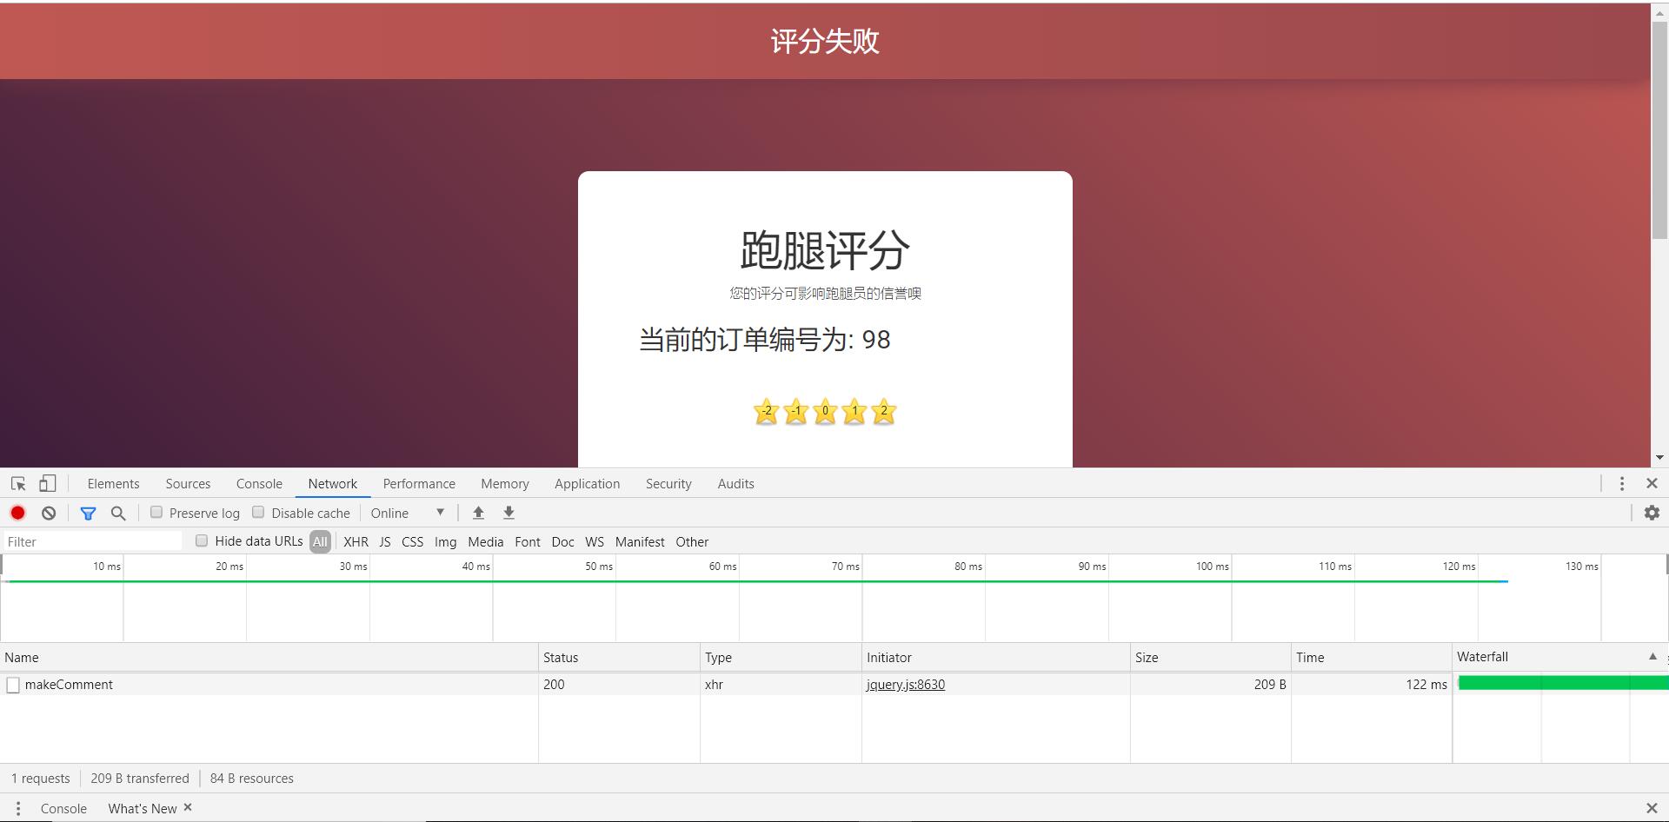Filter requests by Other

pyautogui.click(x=692, y=541)
